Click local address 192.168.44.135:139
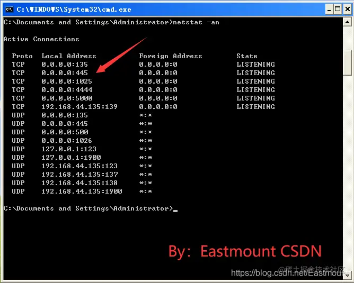354x283 pixels. [x=79, y=107]
